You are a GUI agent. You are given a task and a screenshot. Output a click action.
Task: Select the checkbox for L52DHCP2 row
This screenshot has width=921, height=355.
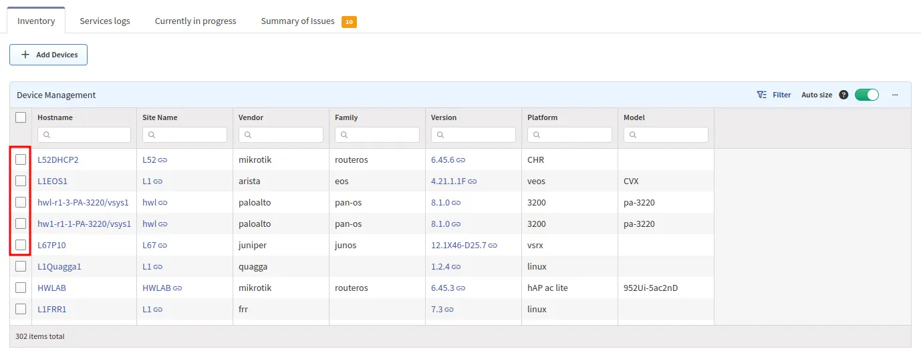(x=21, y=159)
